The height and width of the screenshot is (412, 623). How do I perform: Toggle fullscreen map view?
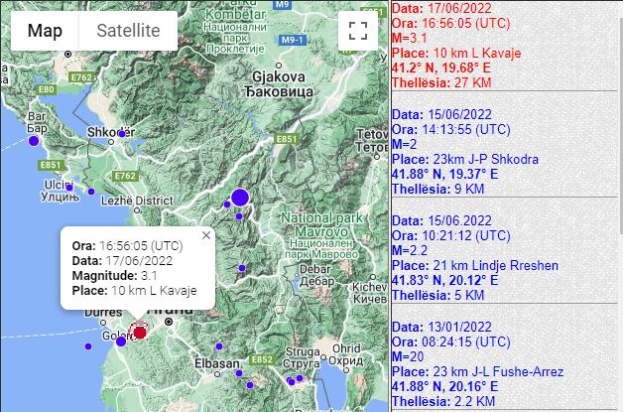pos(357,30)
